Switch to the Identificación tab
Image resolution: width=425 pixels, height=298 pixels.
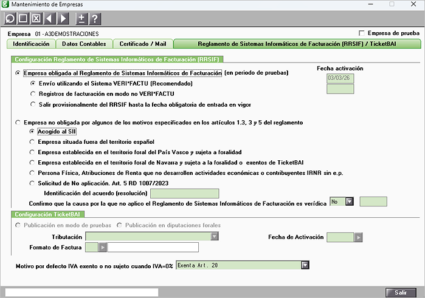[x=31, y=44]
